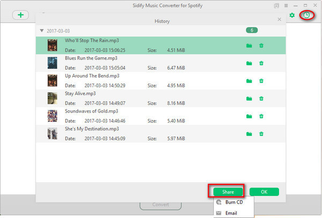Open the hamburger menu in title bar
The image size is (322, 218).
coord(286,5)
